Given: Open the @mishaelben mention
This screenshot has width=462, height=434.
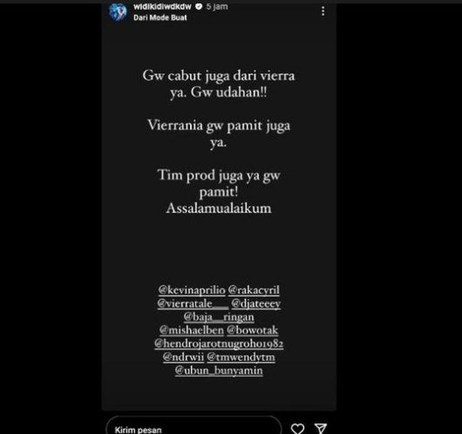Looking at the screenshot, I should pos(191,330).
